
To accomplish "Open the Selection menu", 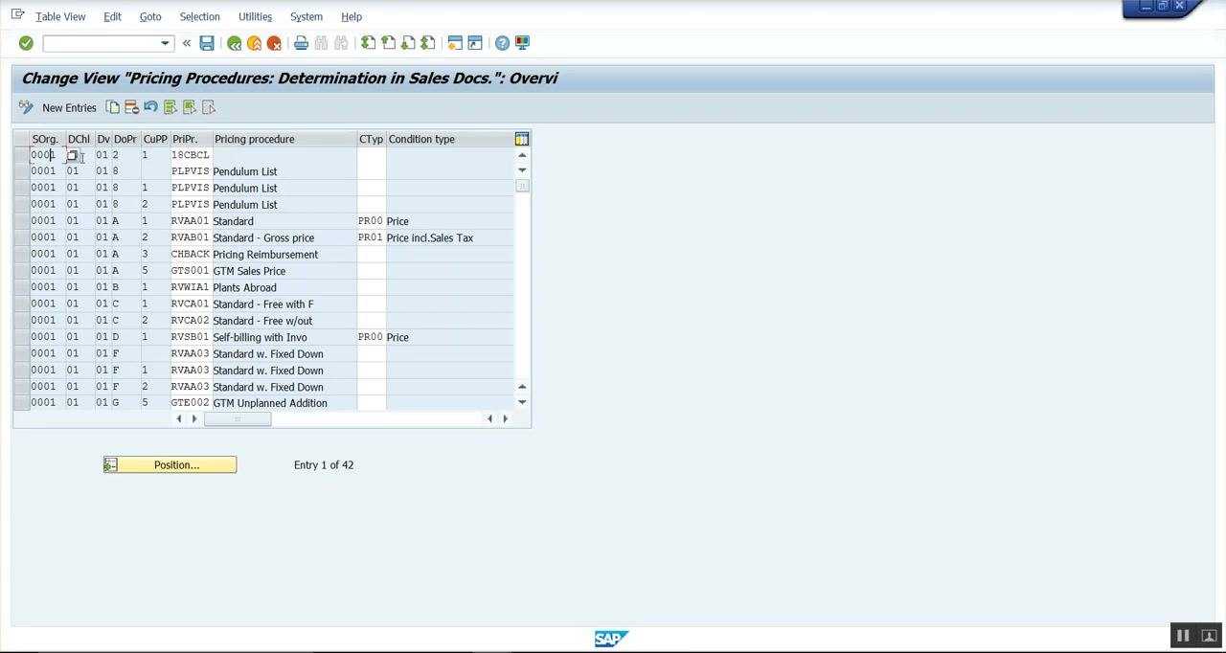I will 199,16.
